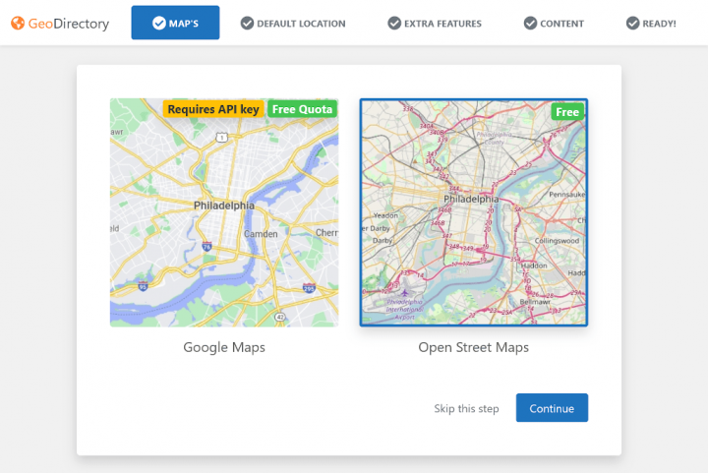Click the checkmark icon beside Content

click(530, 23)
